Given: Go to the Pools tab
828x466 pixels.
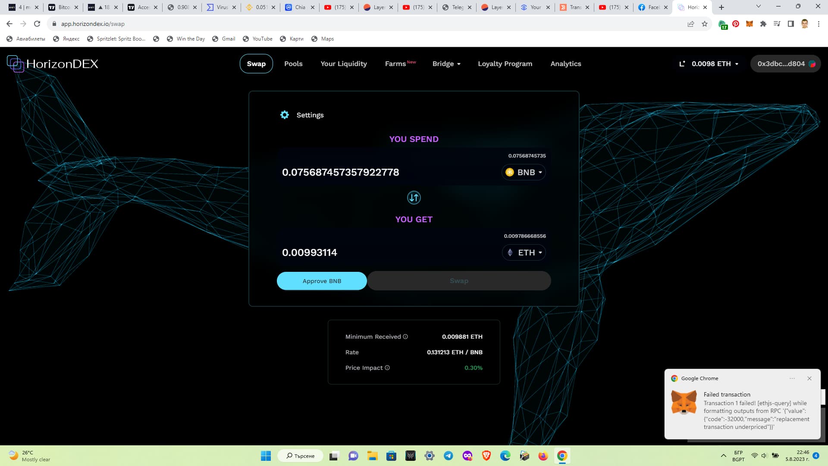Looking at the screenshot, I should [x=293, y=64].
